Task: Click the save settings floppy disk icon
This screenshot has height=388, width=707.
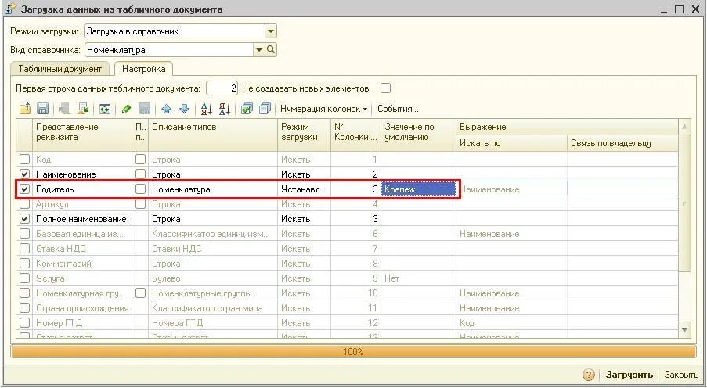Action: (x=42, y=109)
